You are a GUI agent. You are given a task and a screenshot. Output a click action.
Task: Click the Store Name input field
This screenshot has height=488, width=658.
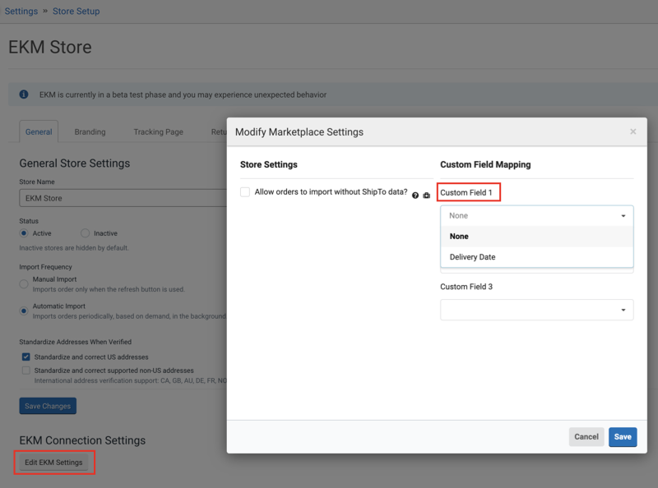[123, 198]
